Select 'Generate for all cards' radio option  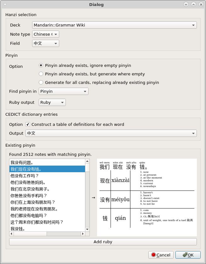point(41,83)
